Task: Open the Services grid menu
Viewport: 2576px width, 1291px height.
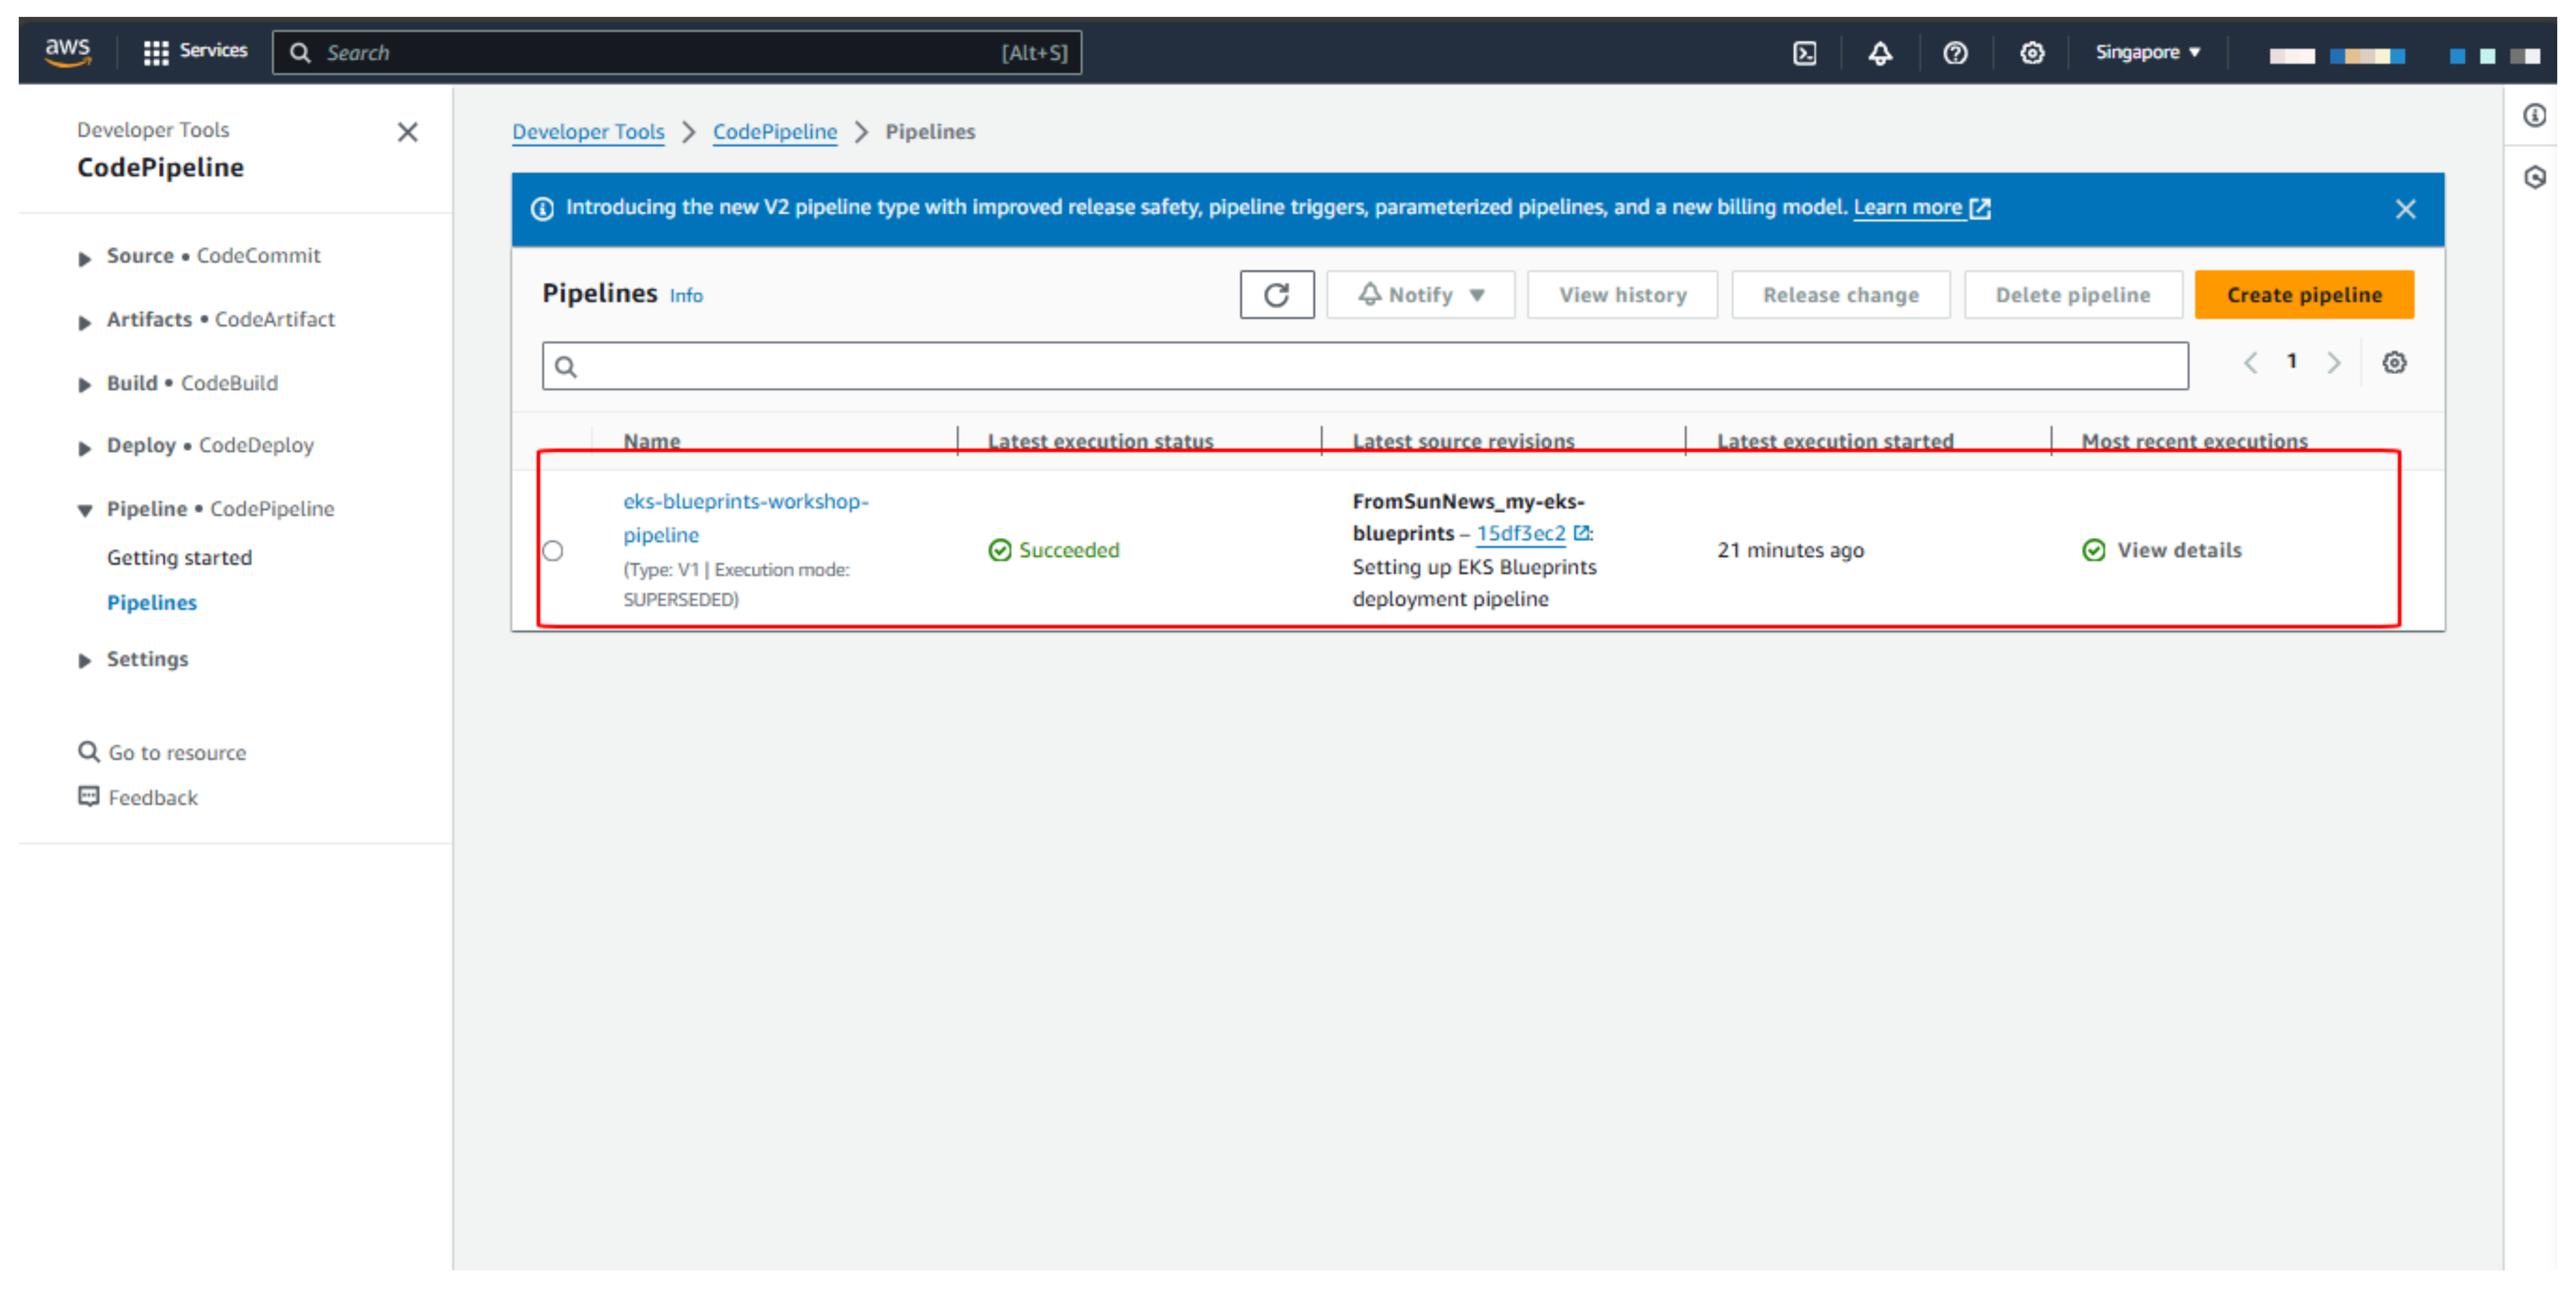Action: pyautogui.click(x=196, y=52)
